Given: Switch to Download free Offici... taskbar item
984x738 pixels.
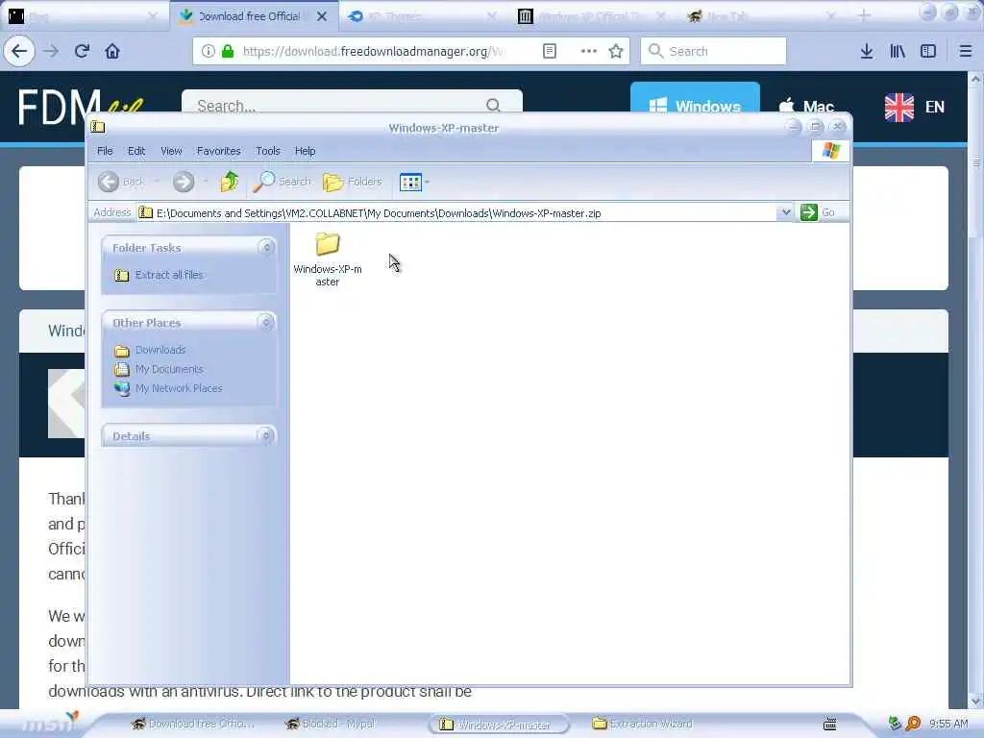Looking at the screenshot, I should (192, 724).
